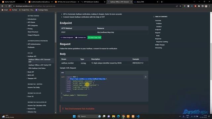Open Chrome's three-dot menu
Image resolution: width=212 pixels, height=119 pixels.
(x=210, y=6)
